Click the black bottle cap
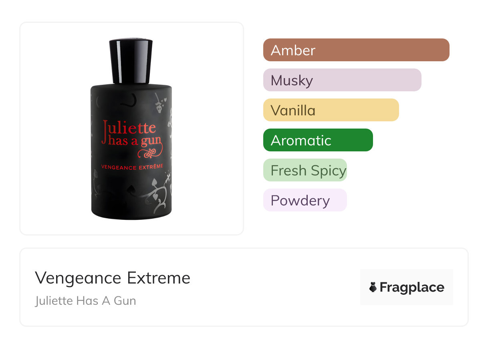The height and width of the screenshot is (346, 488). point(131,61)
